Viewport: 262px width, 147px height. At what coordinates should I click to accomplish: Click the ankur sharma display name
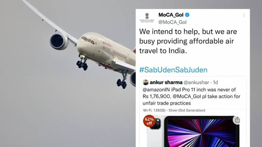coord(166,83)
